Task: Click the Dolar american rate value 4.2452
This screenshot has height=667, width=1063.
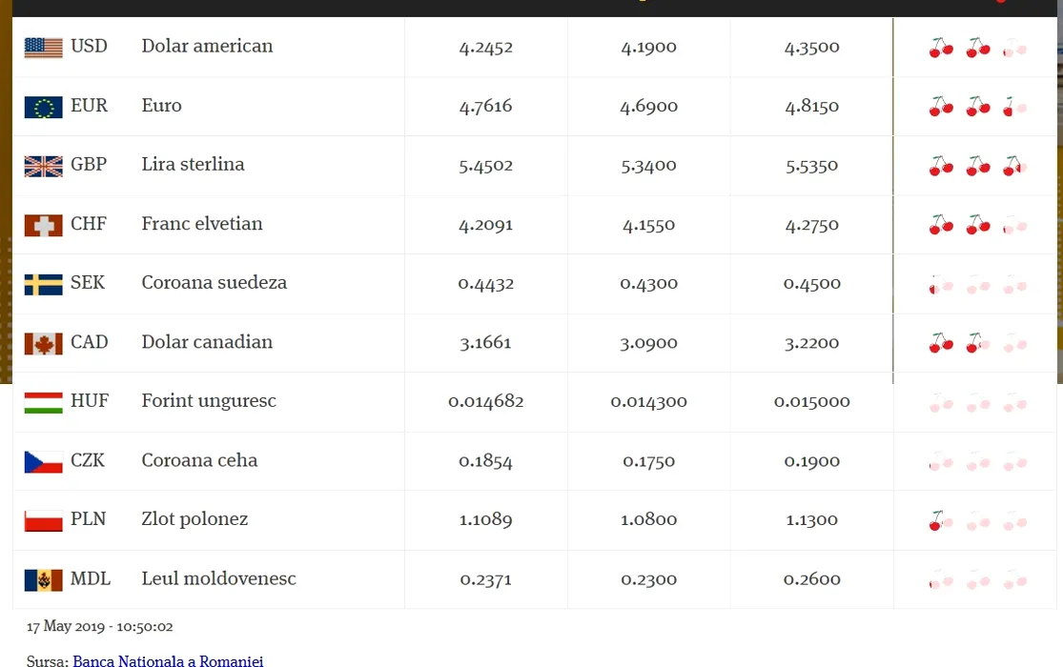Action: tap(485, 48)
